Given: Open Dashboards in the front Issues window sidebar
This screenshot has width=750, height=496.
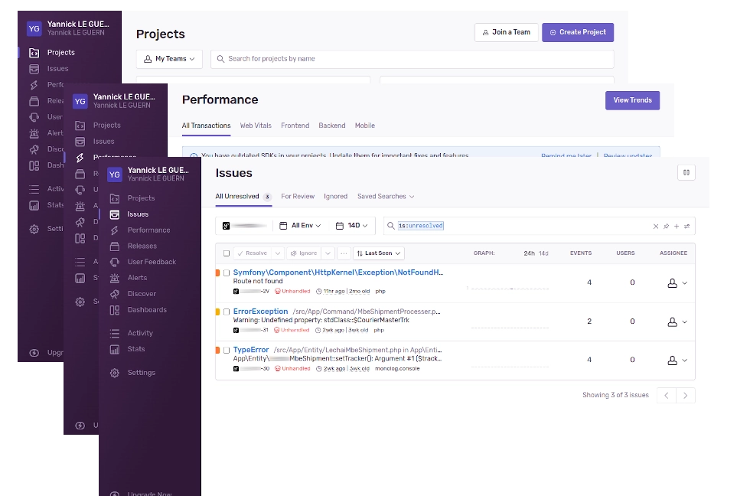Looking at the screenshot, I should coord(147,309).
